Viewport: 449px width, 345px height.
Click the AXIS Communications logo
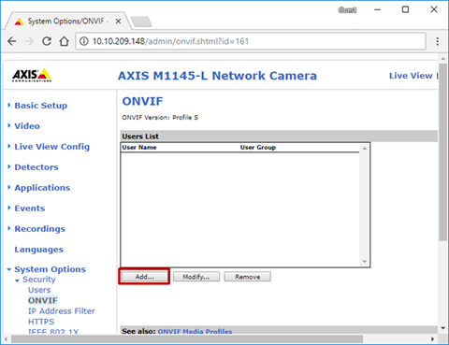pos(32,75)
